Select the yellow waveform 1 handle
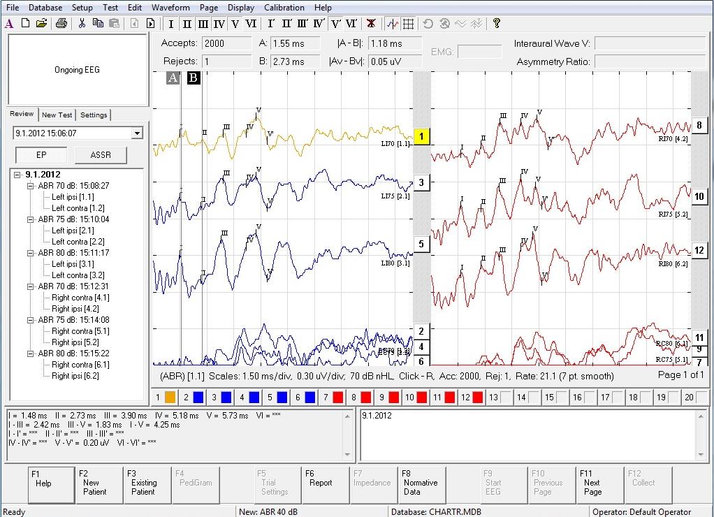Image resolution: width=714 pixels, height=517 pixels. [422, 136]
